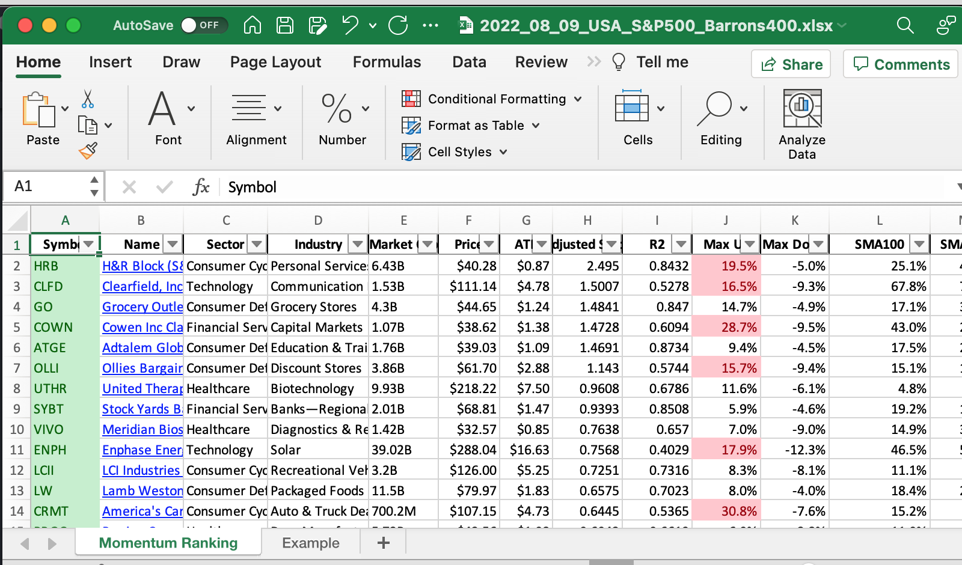Click the Redo circular arrow icon
This screenshot has width=962, height=565.
(x=397, y=25)
